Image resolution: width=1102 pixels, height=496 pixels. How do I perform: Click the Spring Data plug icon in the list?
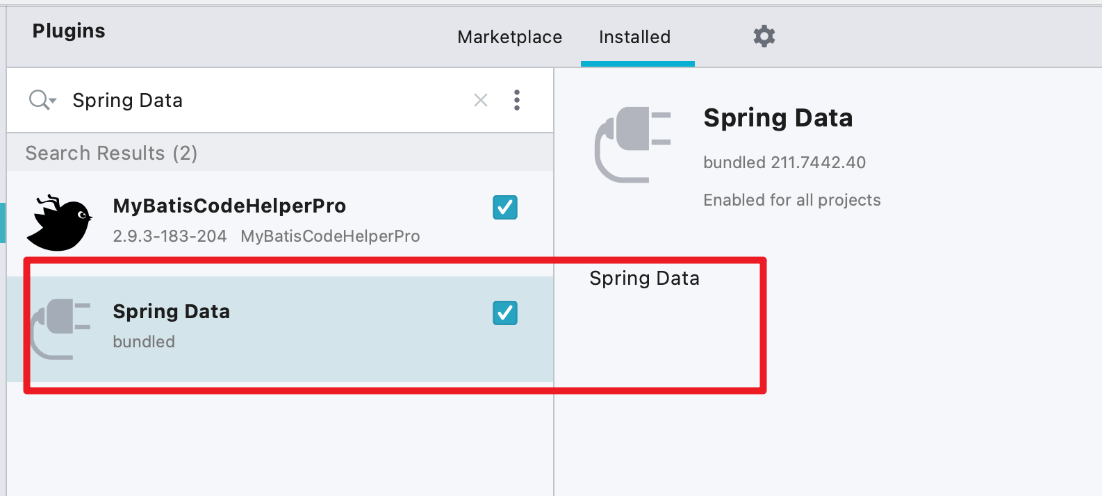[x=61, y=326]
